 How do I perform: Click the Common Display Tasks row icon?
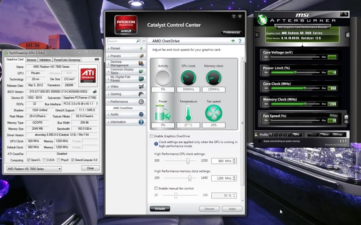[142, 71]
